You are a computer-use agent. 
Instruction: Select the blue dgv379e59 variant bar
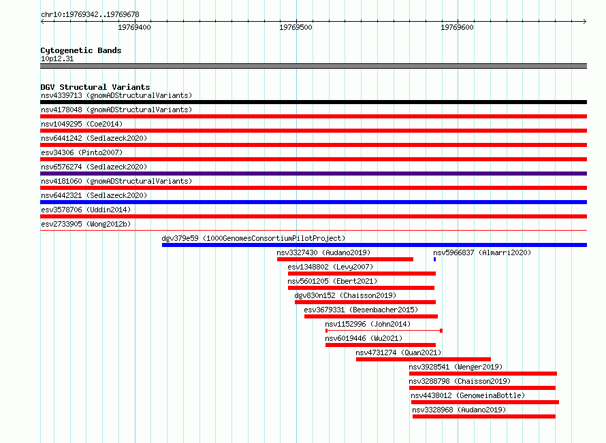click(374, 245)
